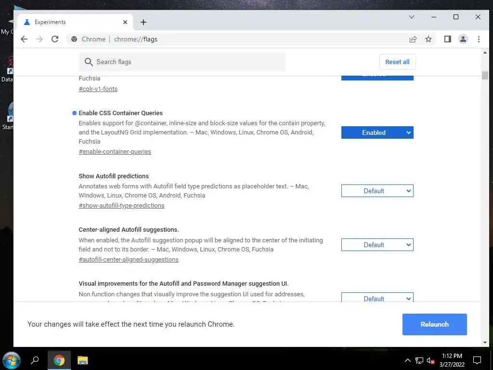Image resolution: width=493 pixels, height=370 pixels.
Task: Click the forward navigation arrow
Action: [x=39, y=39]
